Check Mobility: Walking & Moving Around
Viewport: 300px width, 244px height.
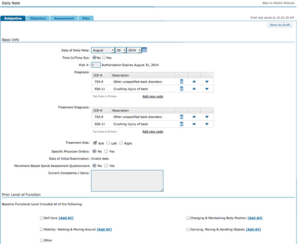tap(42, 229)
